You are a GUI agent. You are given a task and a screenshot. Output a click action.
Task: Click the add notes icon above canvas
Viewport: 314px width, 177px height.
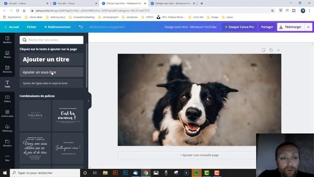point(263,50)
